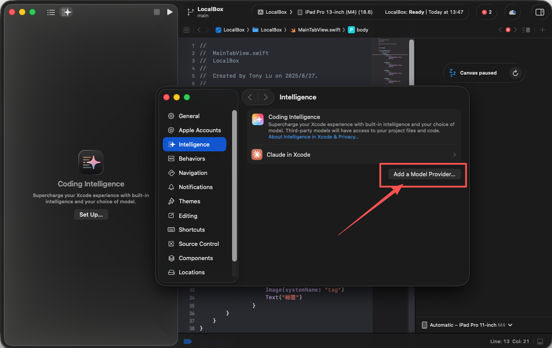
Task: Click the Run play button
Action: click(x=170, y=12)
